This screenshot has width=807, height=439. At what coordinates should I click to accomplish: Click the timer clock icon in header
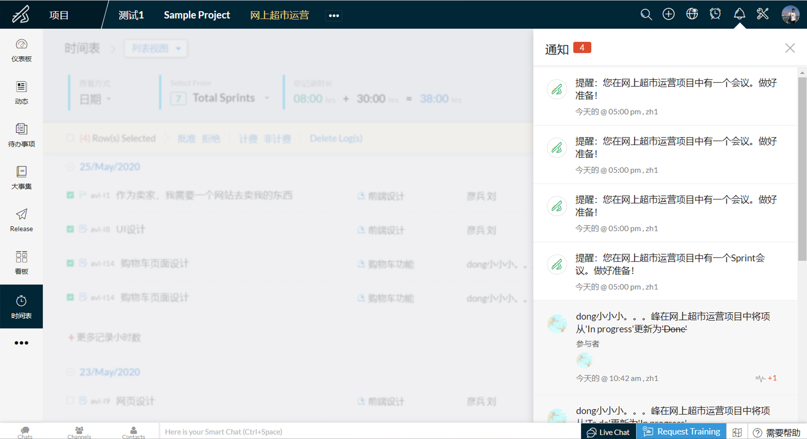(x=715, y=14)
